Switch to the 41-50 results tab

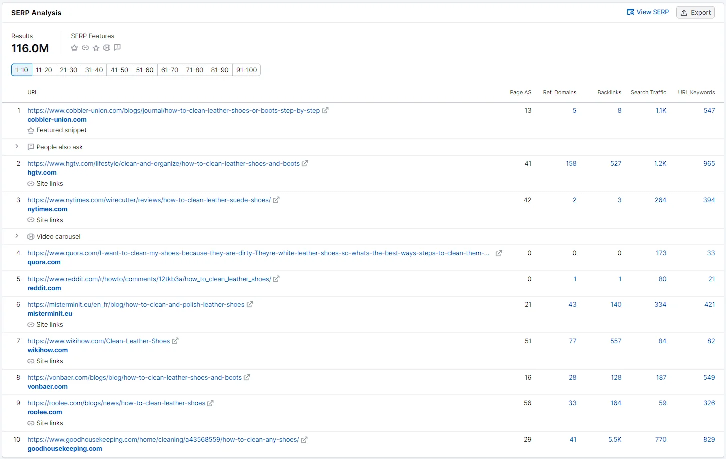click(119, 70)
